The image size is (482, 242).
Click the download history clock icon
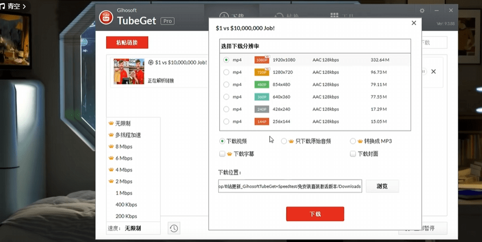point(173,228)
